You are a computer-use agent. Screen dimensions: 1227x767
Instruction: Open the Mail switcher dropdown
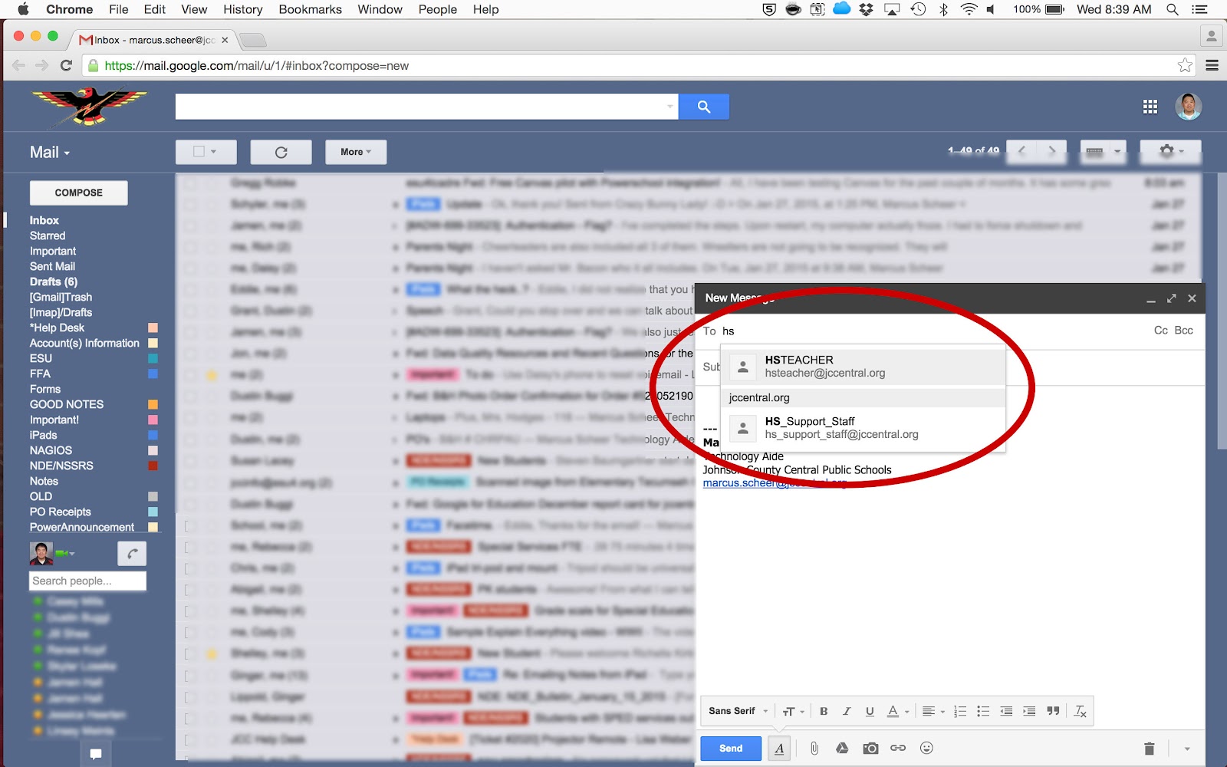tap(50, 152)
